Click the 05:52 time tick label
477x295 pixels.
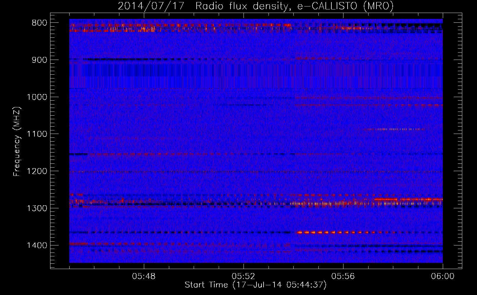point(244,276)
